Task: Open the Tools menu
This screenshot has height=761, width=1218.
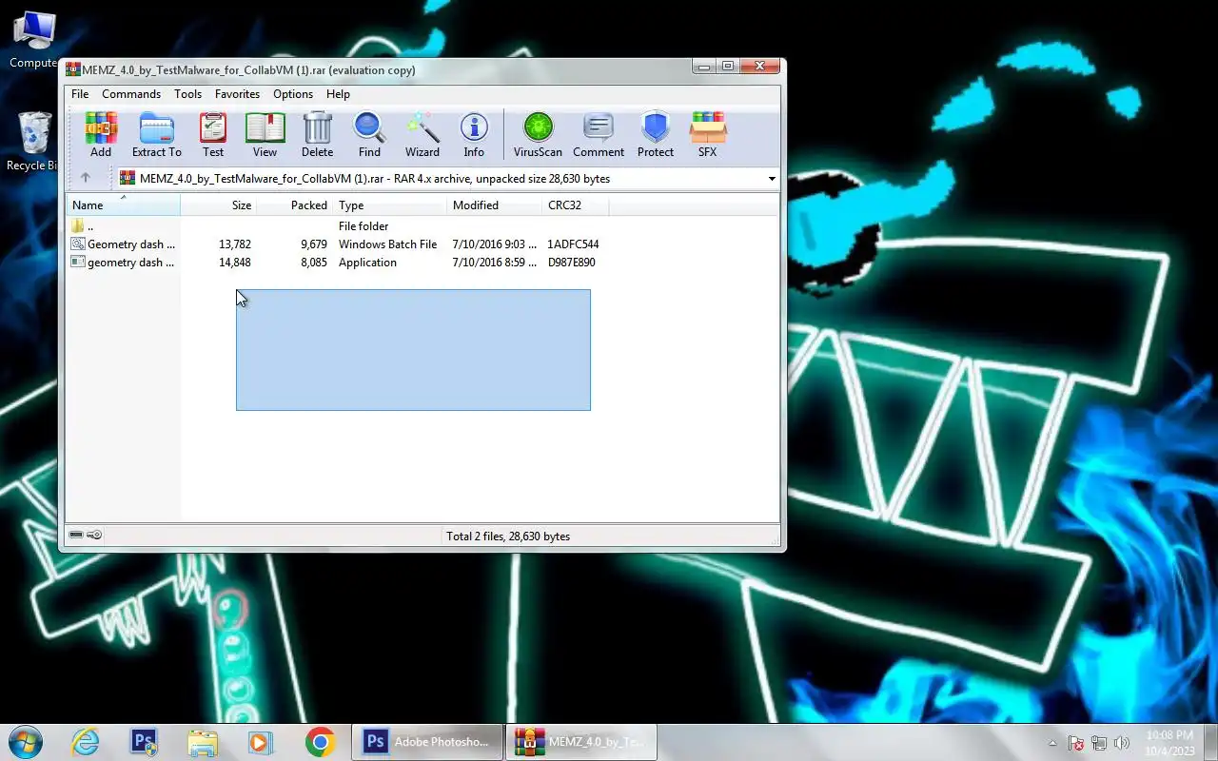Action: click(x=187, y=94)
